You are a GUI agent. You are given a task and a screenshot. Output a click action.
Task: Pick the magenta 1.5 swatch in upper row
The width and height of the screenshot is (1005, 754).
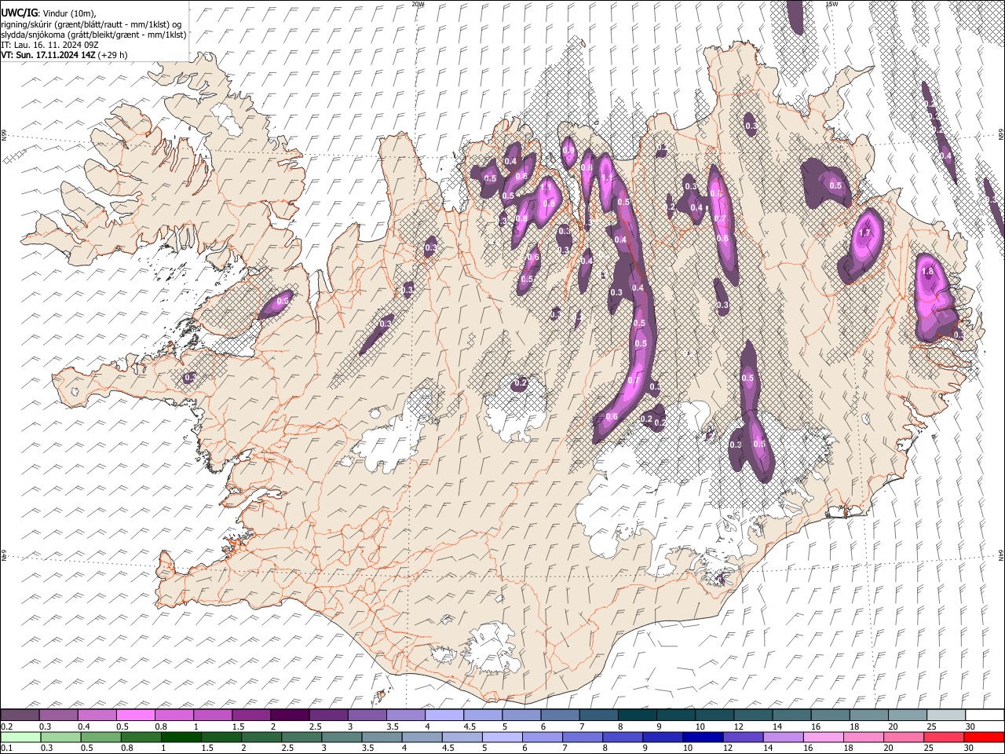(x=251, y=715)
